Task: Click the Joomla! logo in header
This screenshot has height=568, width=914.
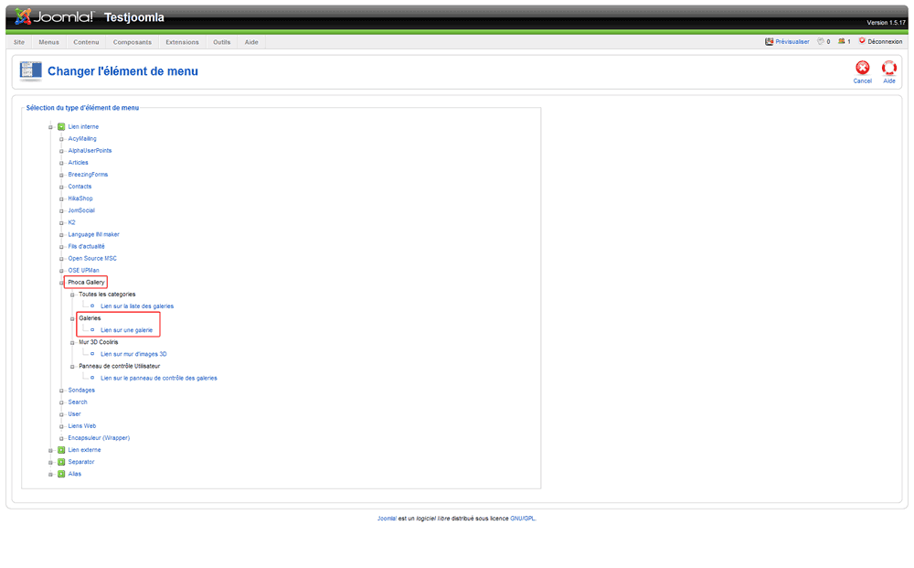Action: coord(54,16)
